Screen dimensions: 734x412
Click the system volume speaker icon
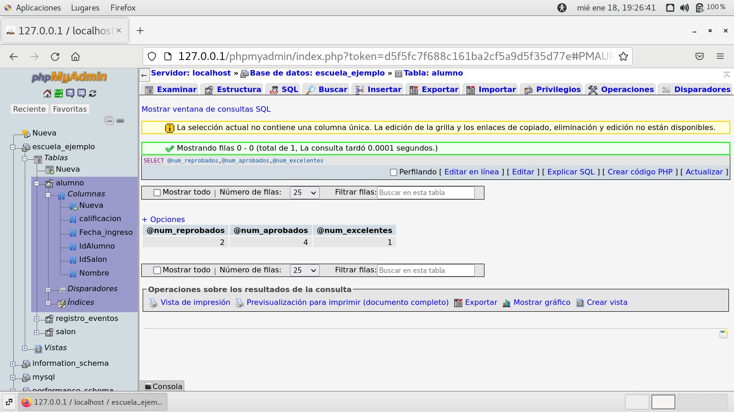(x=684, y=8)
